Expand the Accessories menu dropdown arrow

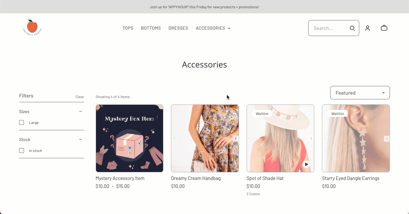(229, 28)
